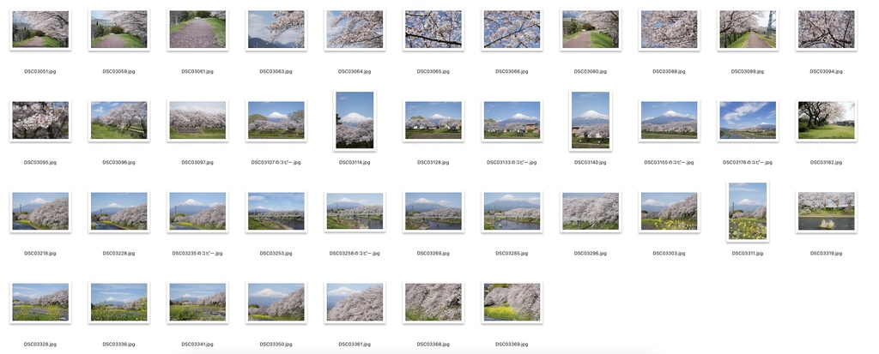Select the DSC03296.jpg thumbnail
This screenshot has height=354, width=879.
[591, 212]
